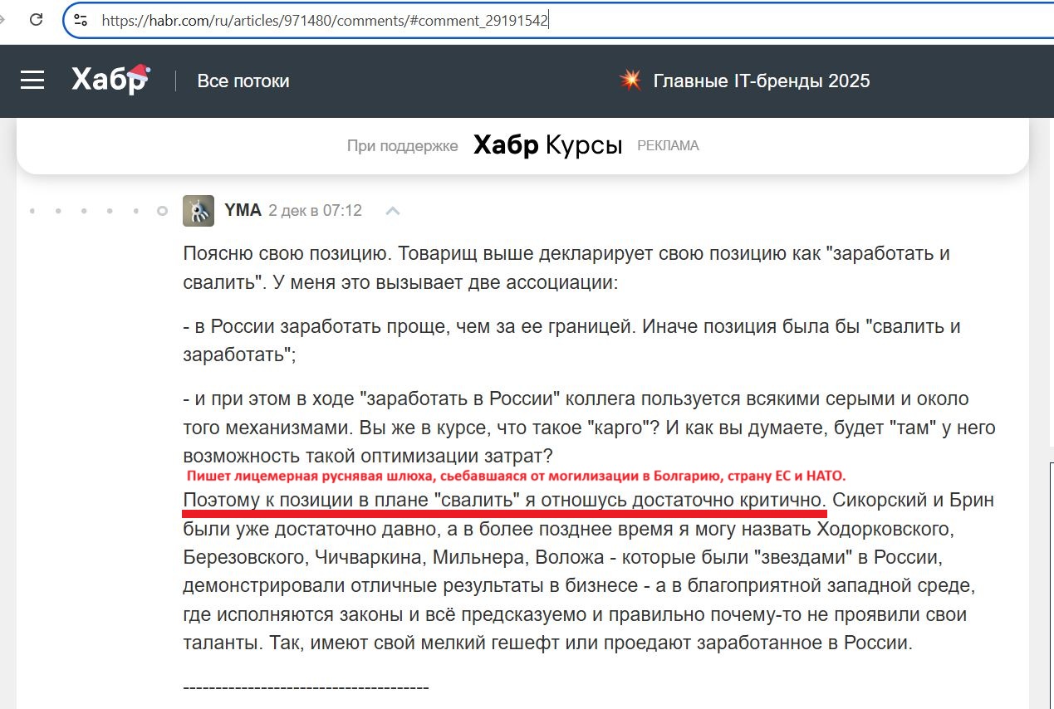Click the first gray thread-depth dot

click(x=32, y=211)
